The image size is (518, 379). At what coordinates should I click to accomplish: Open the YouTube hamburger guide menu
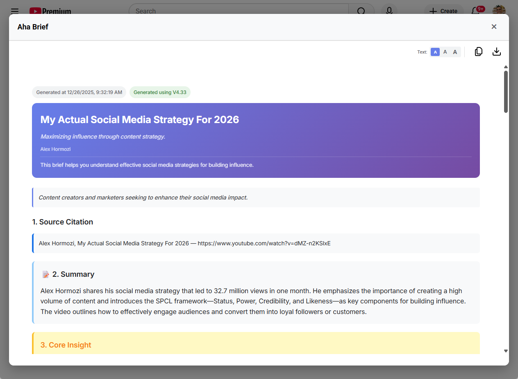tap(15, 11)
